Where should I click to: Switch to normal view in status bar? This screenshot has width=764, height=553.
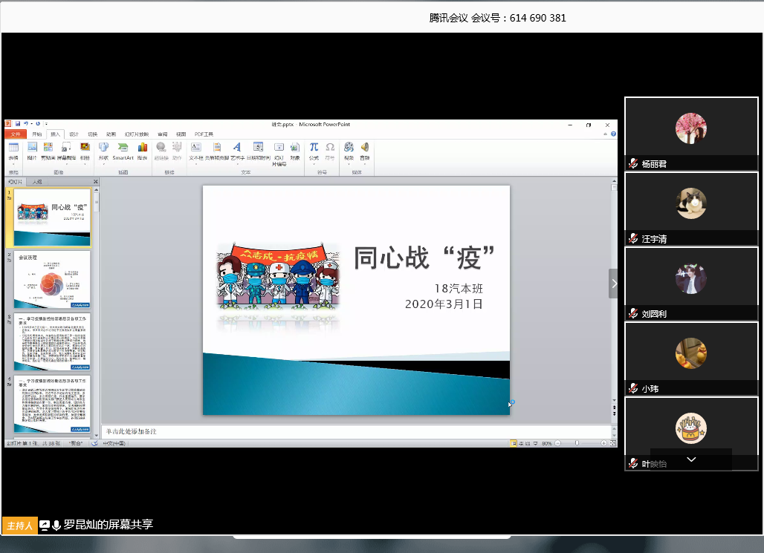point(514,443)
